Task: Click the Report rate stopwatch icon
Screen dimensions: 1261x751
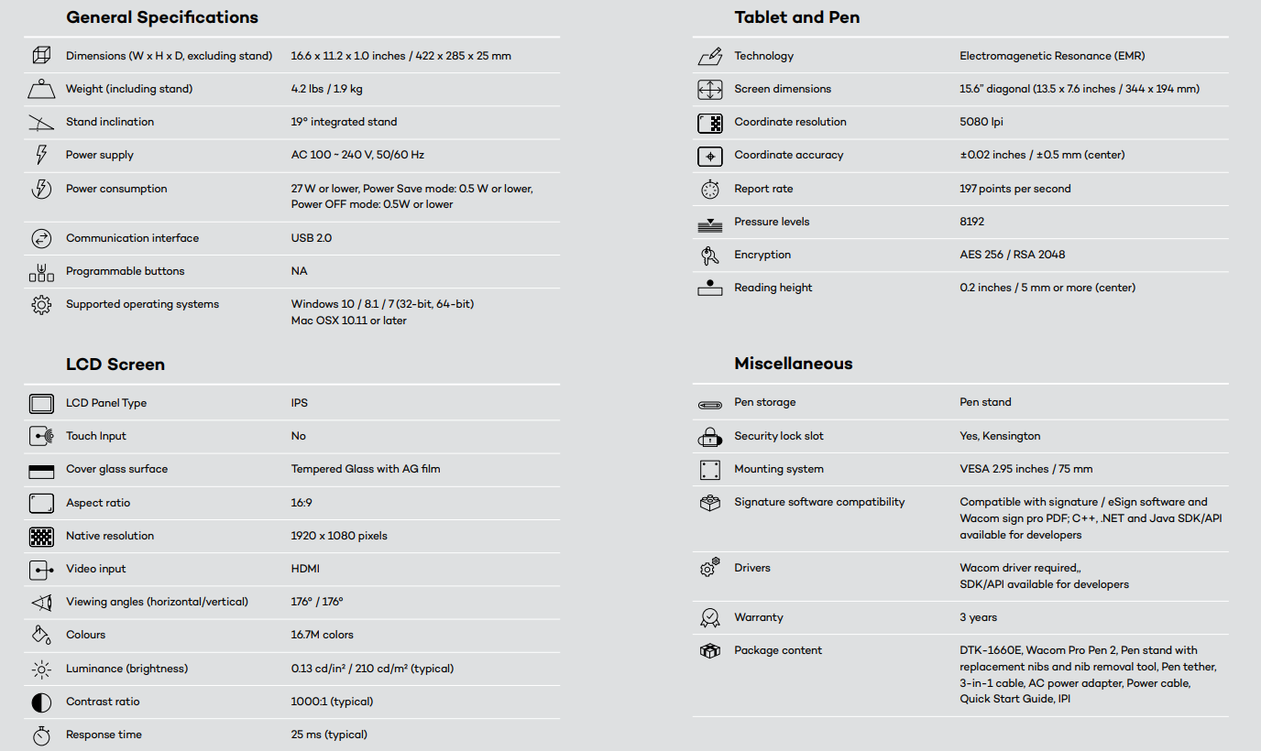Action: point(709,190)
